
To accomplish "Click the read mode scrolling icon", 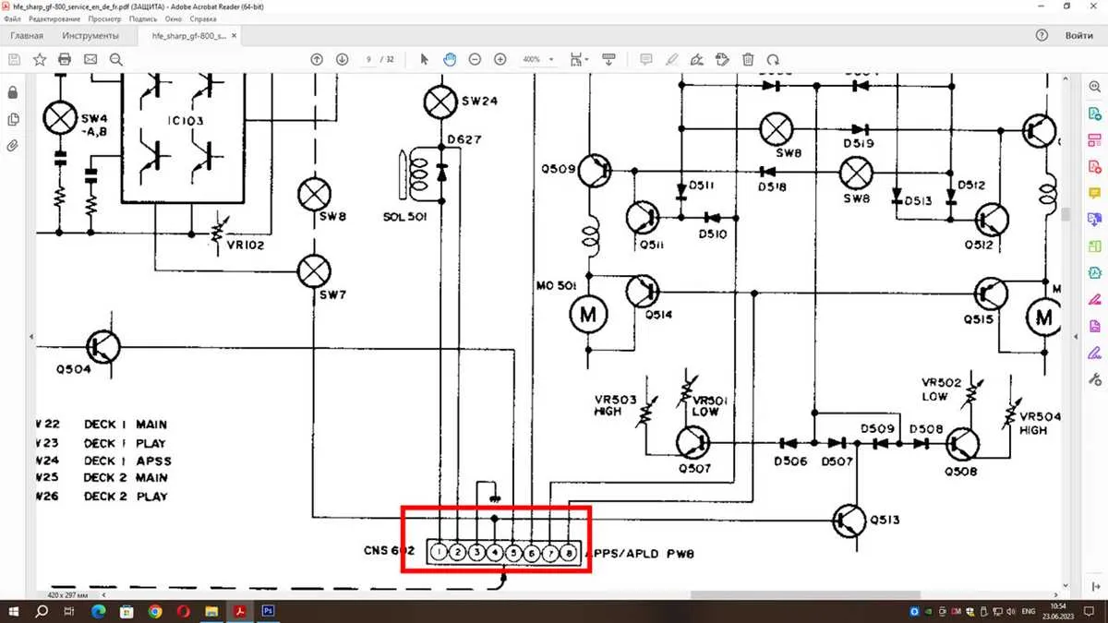I will click(x=608, y=59).
